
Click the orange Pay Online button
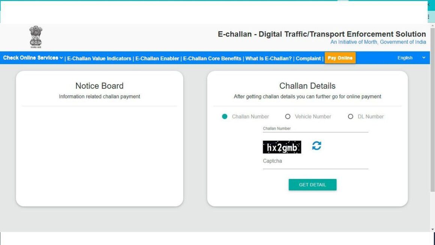click(x=340, y=58)
